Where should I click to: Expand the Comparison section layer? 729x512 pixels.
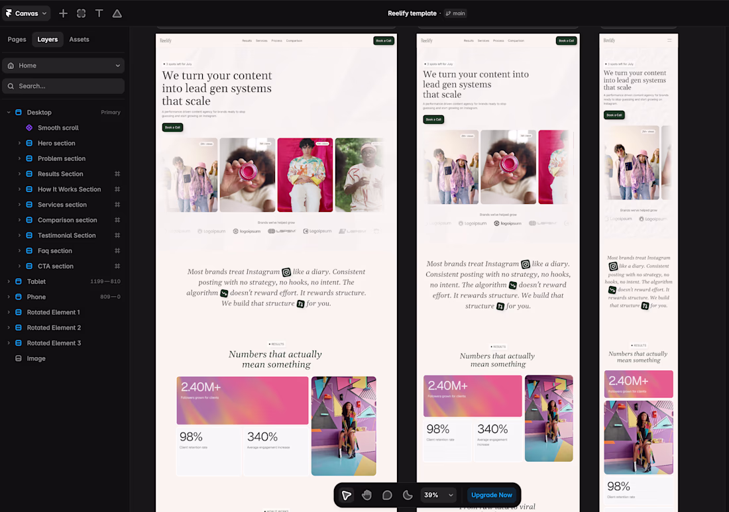[19, 220]
